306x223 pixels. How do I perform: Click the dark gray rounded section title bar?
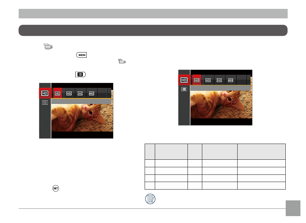pyautogui.click(x=153, y=30)
